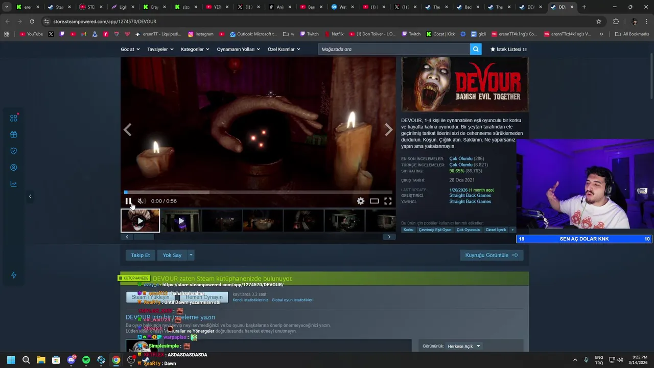Select the Cinsel İçerik tag
The width and height of the screenshot is (654, 368).
click(x=496, y=229)
